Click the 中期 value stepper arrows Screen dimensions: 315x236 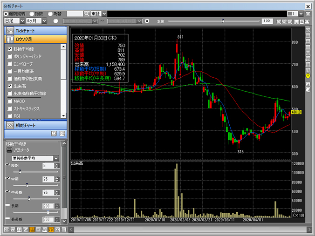click(x=57, y=179)
